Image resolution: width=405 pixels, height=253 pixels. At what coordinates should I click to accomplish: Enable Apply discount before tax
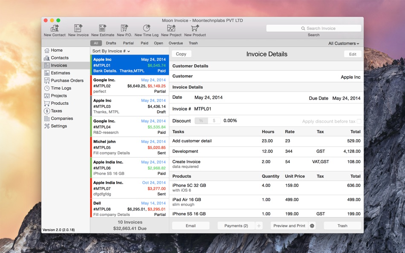click(358, 121)
